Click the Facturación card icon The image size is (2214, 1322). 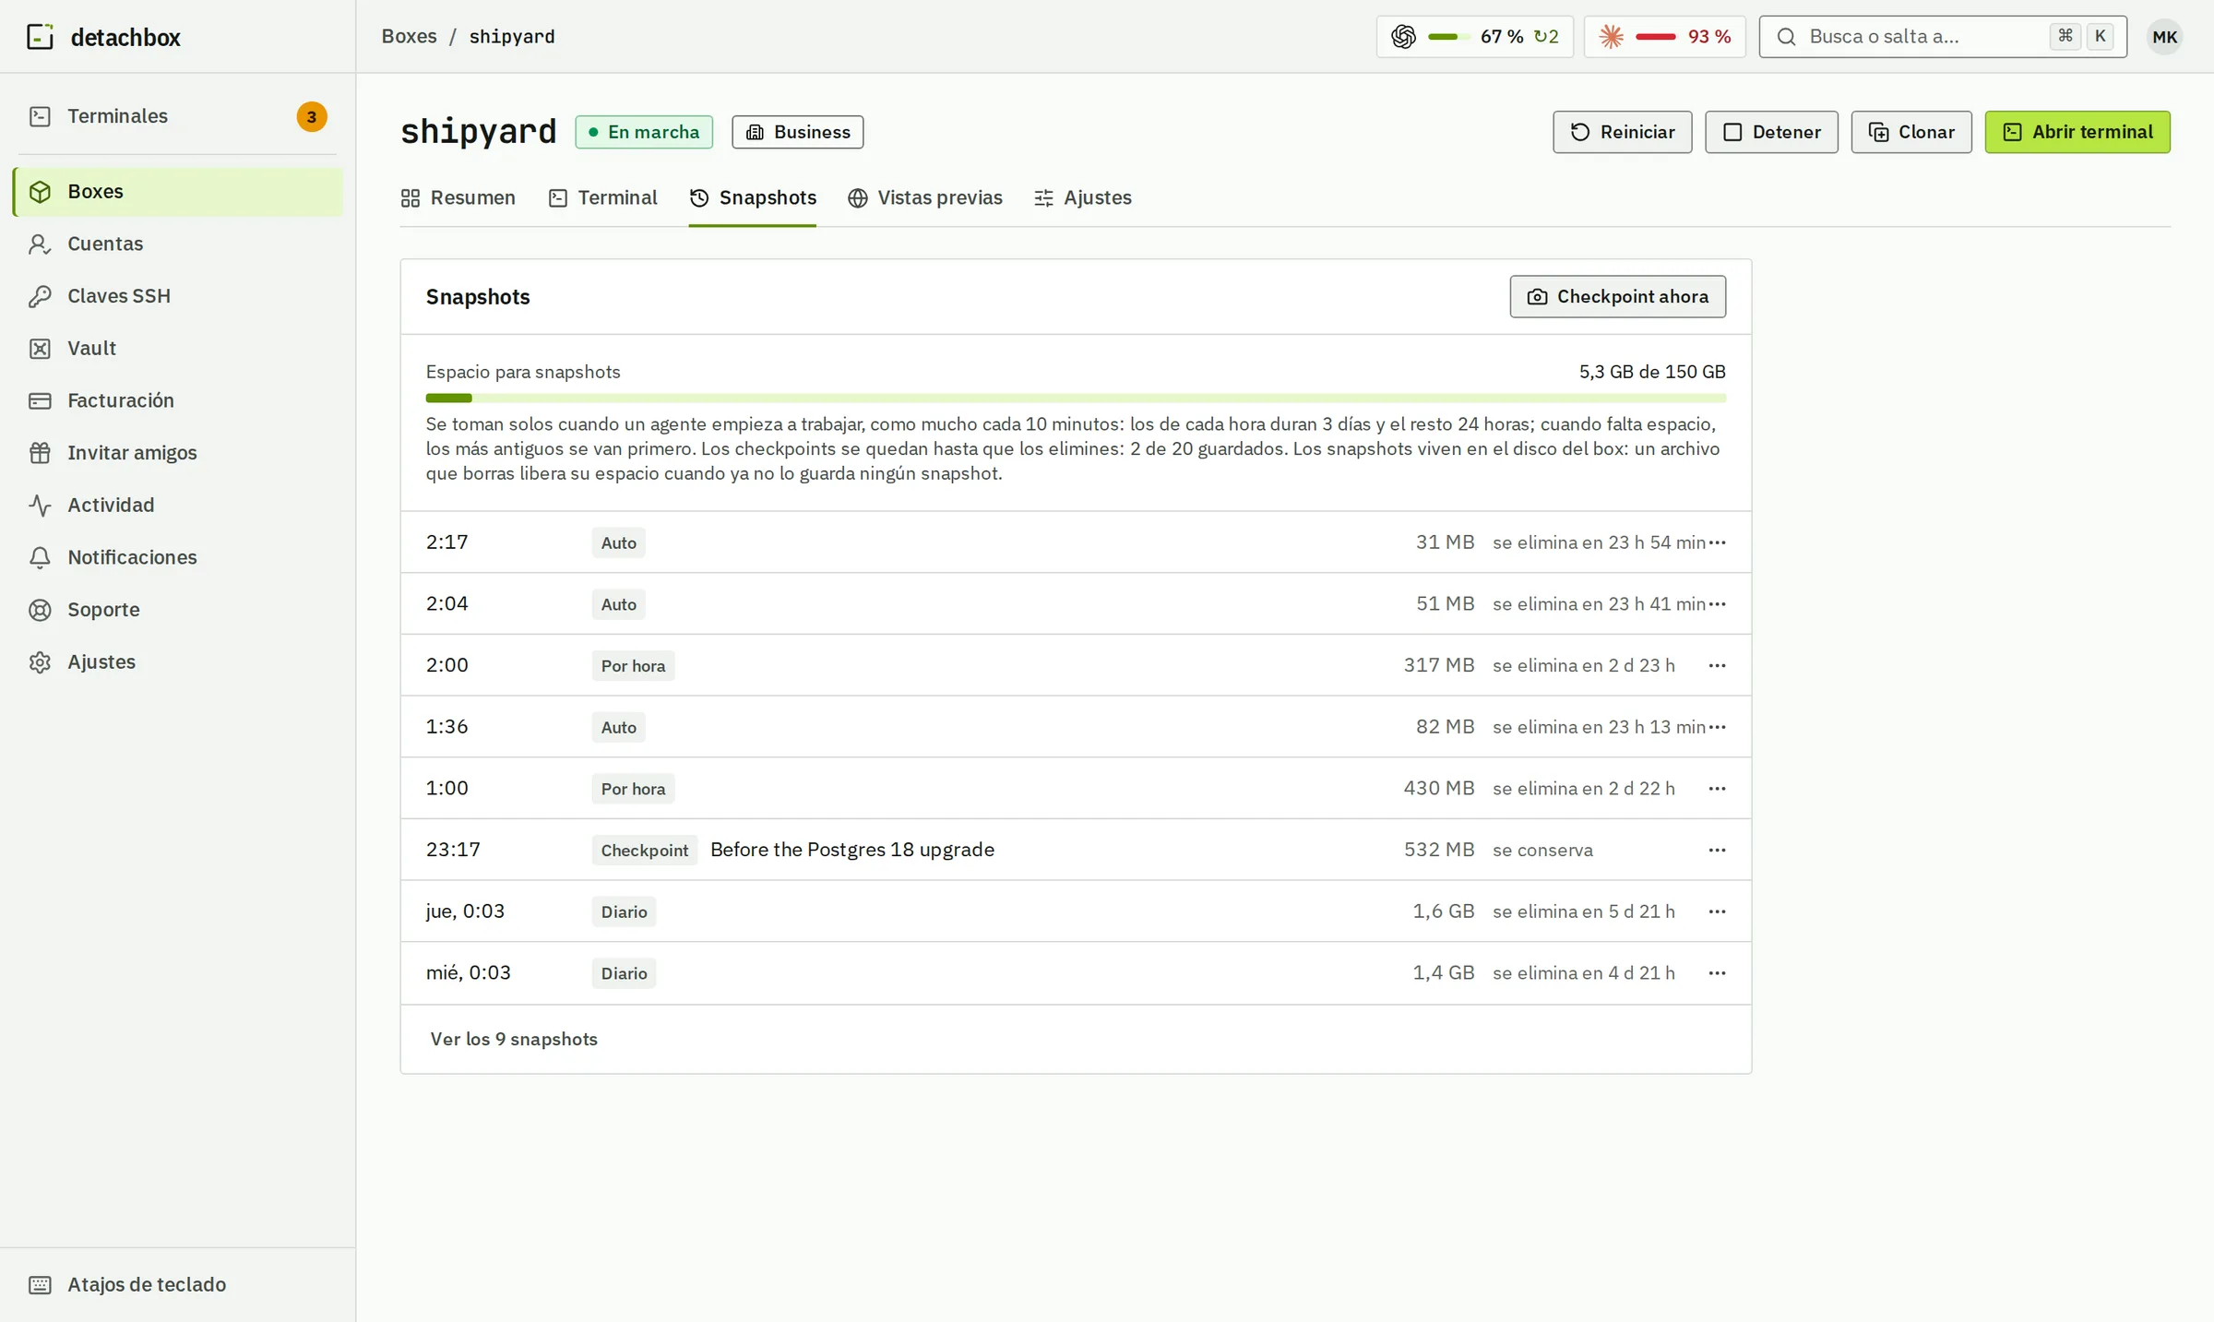[40, 400]
